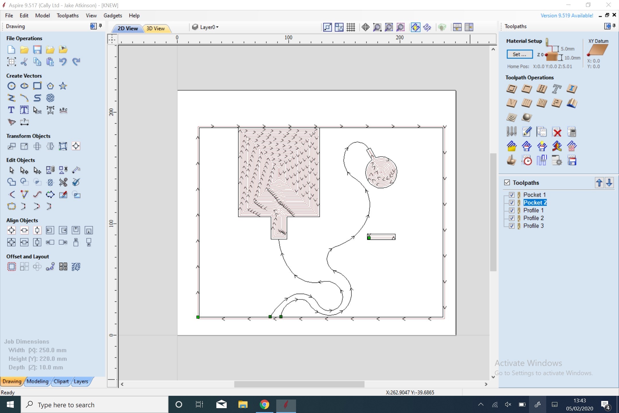Open the Layer0 dropdown selector
This screenshot has height=413, width=619.
[219, 27]
